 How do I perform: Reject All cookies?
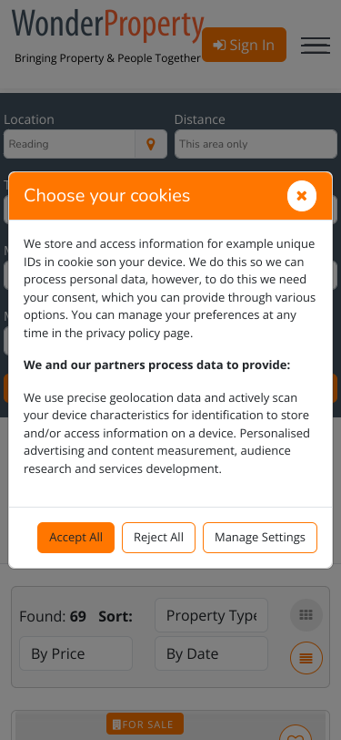click(x=159, y=538)
